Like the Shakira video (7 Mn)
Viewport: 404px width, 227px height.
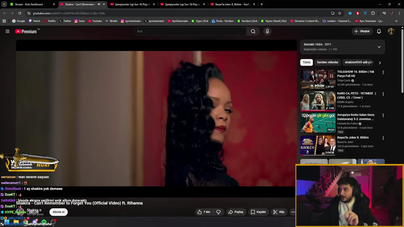(x=204, y=212)
